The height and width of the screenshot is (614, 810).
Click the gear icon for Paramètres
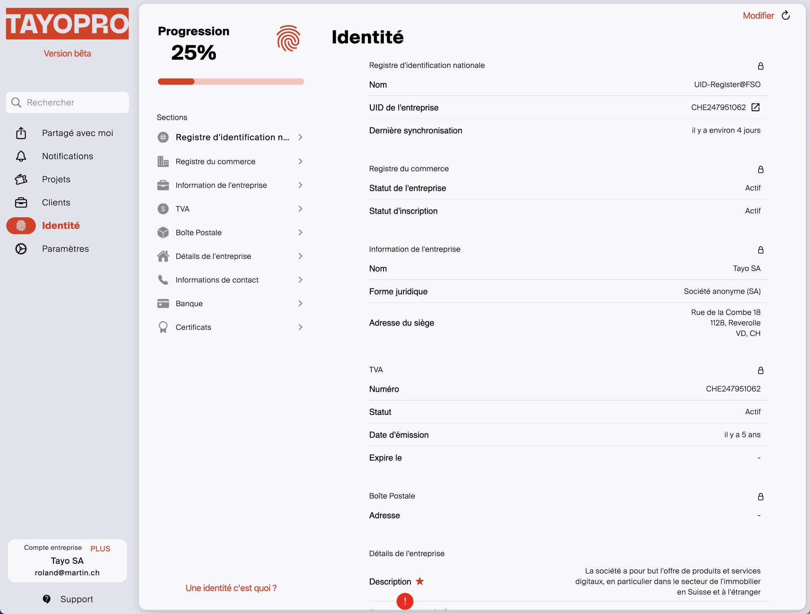click(21, 249)
